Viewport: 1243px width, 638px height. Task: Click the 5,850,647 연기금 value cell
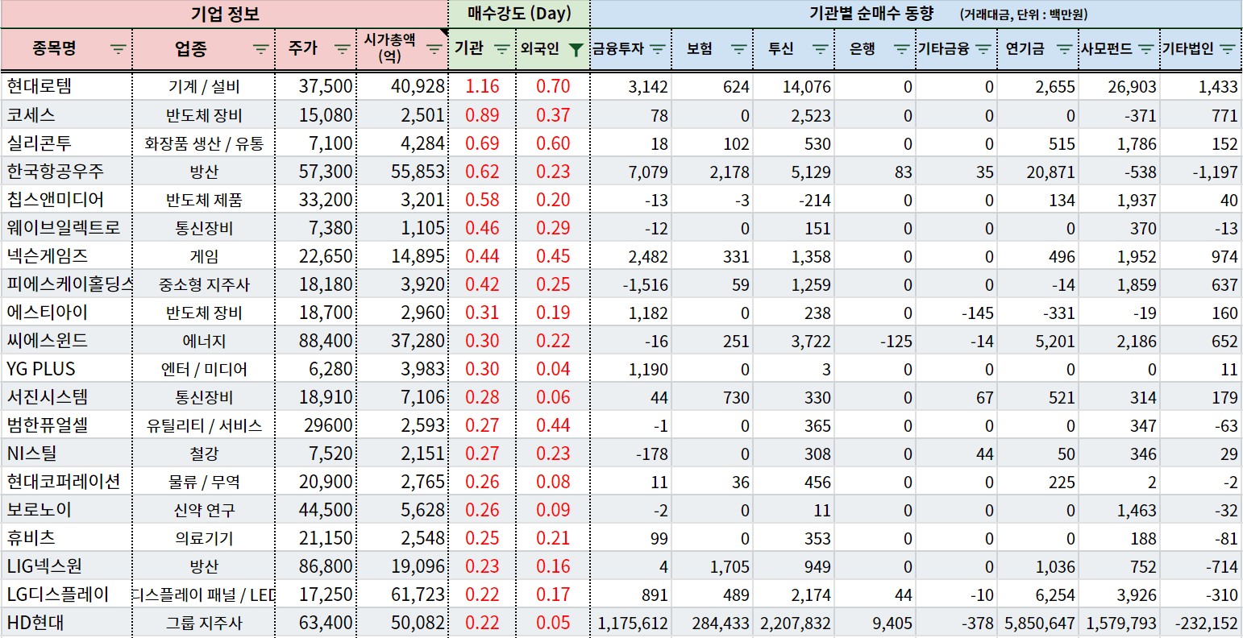click(x=1038, y=623)
